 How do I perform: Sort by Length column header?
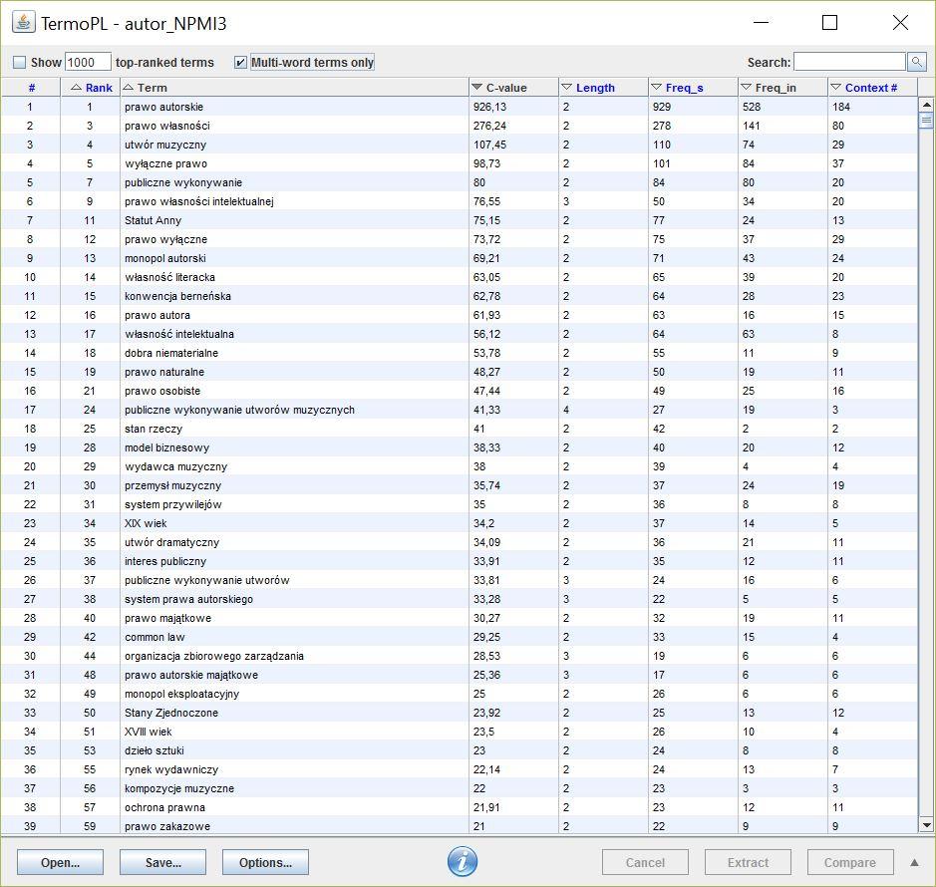point(603,87)
